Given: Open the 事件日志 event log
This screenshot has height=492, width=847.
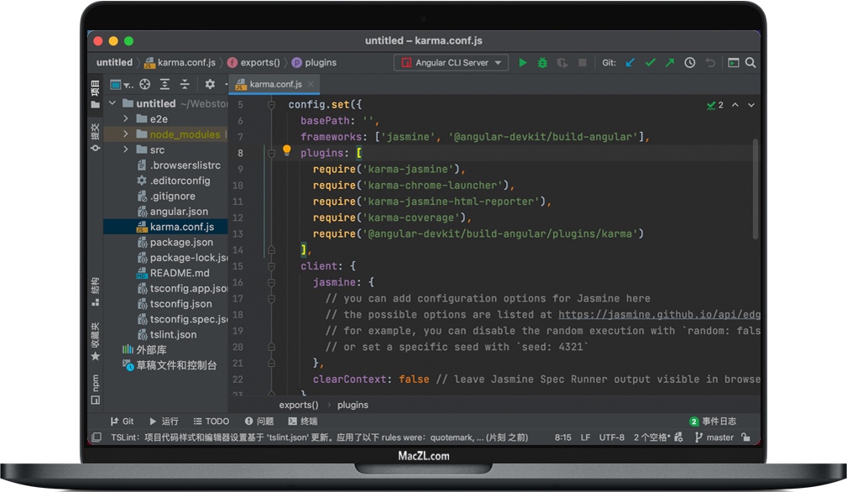Looking at the screenshot, I should click(x=720, y=421).
